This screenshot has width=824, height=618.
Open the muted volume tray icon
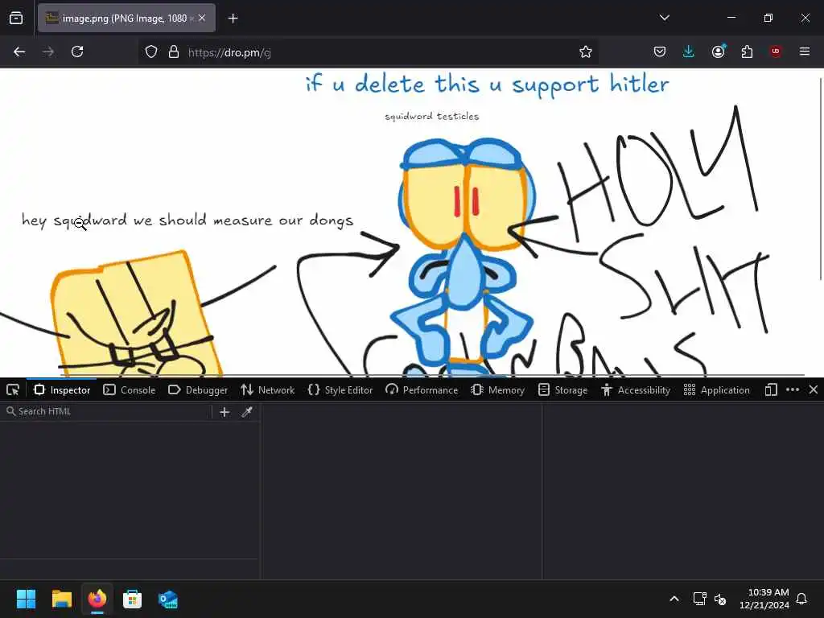point(720,599)
